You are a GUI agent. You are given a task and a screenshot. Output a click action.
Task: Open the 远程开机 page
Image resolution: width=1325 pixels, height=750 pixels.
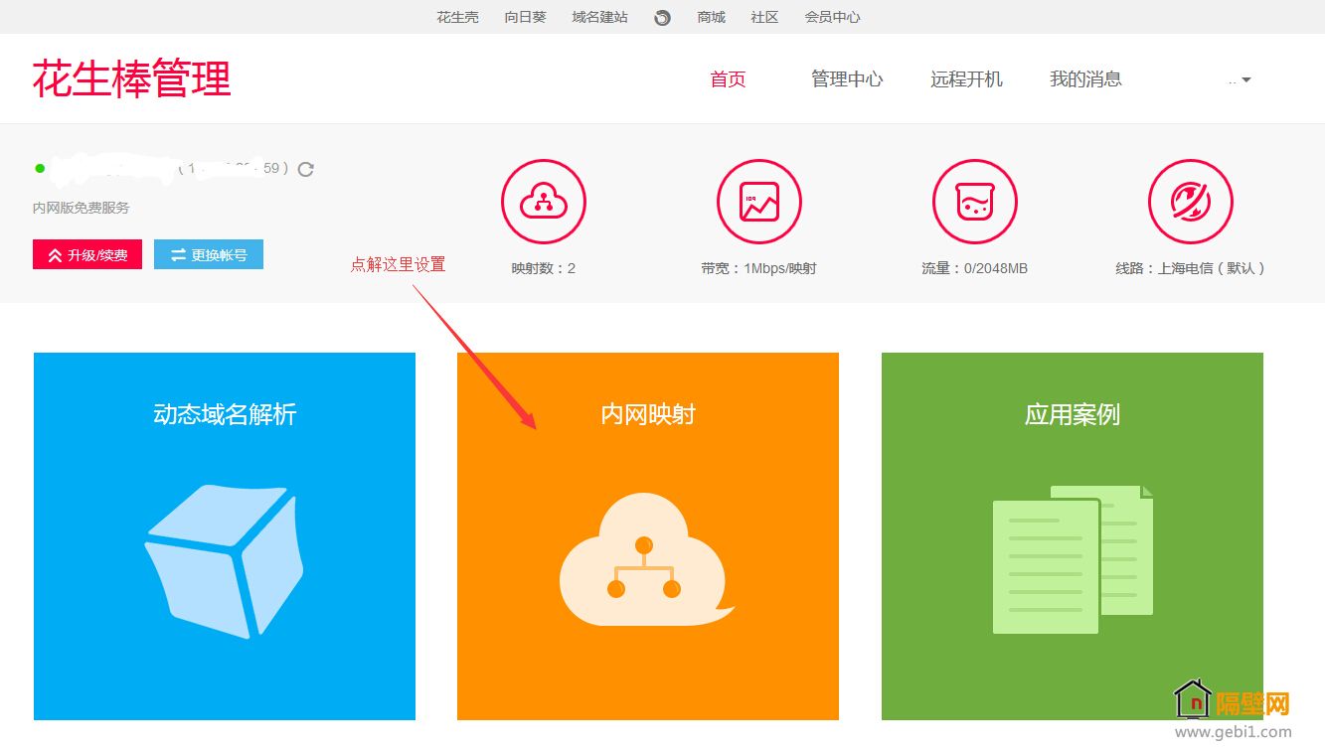pos(966,79)
